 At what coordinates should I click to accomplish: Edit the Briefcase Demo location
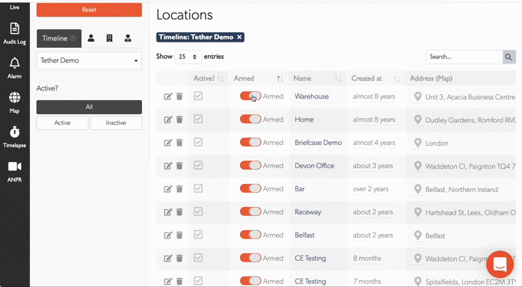pos(168,143)
